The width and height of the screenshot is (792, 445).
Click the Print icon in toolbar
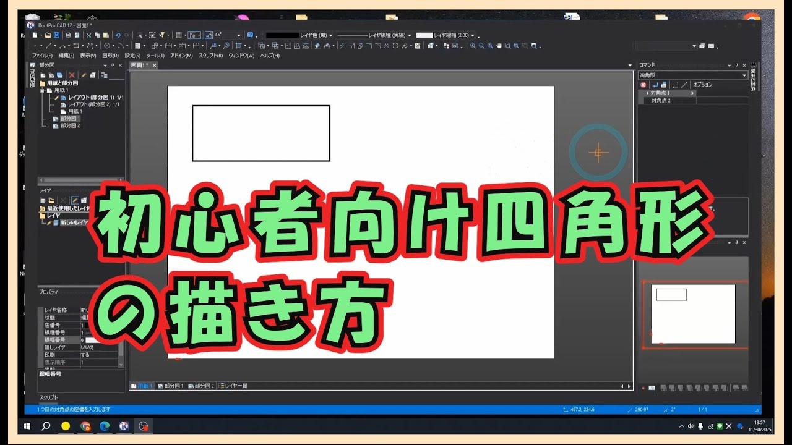tap(68, 35)
